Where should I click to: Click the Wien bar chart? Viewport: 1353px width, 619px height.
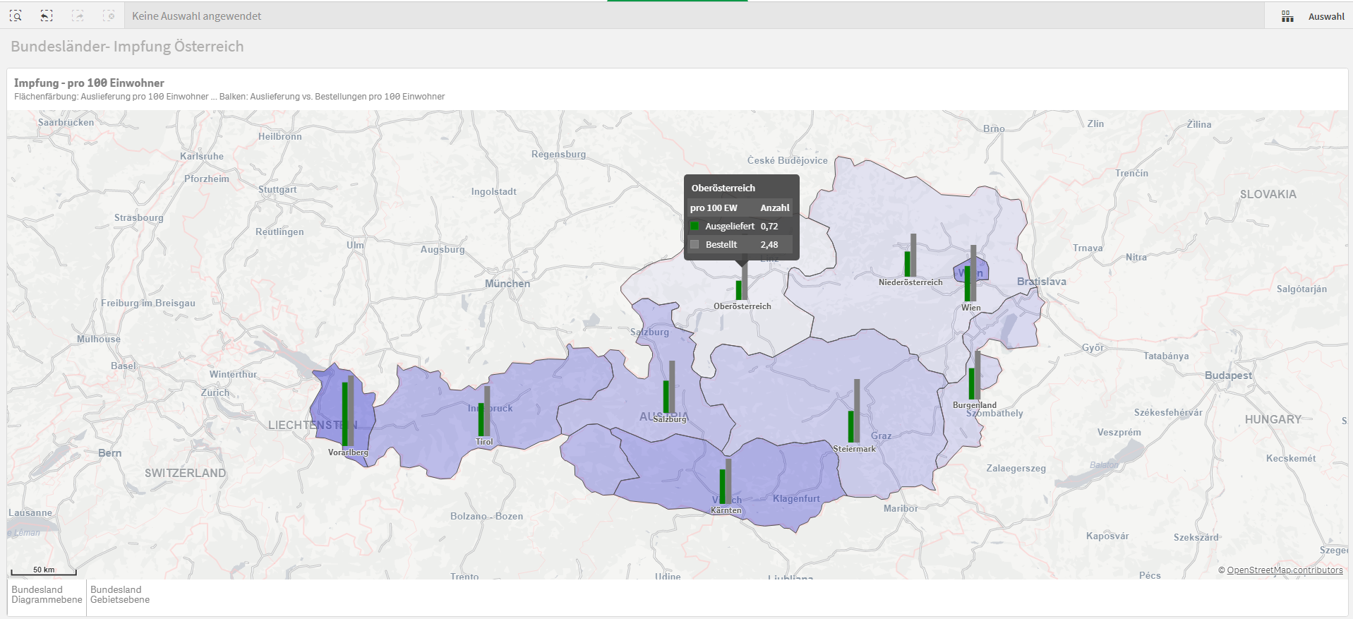pyautogui.click(x=970, y=274)
